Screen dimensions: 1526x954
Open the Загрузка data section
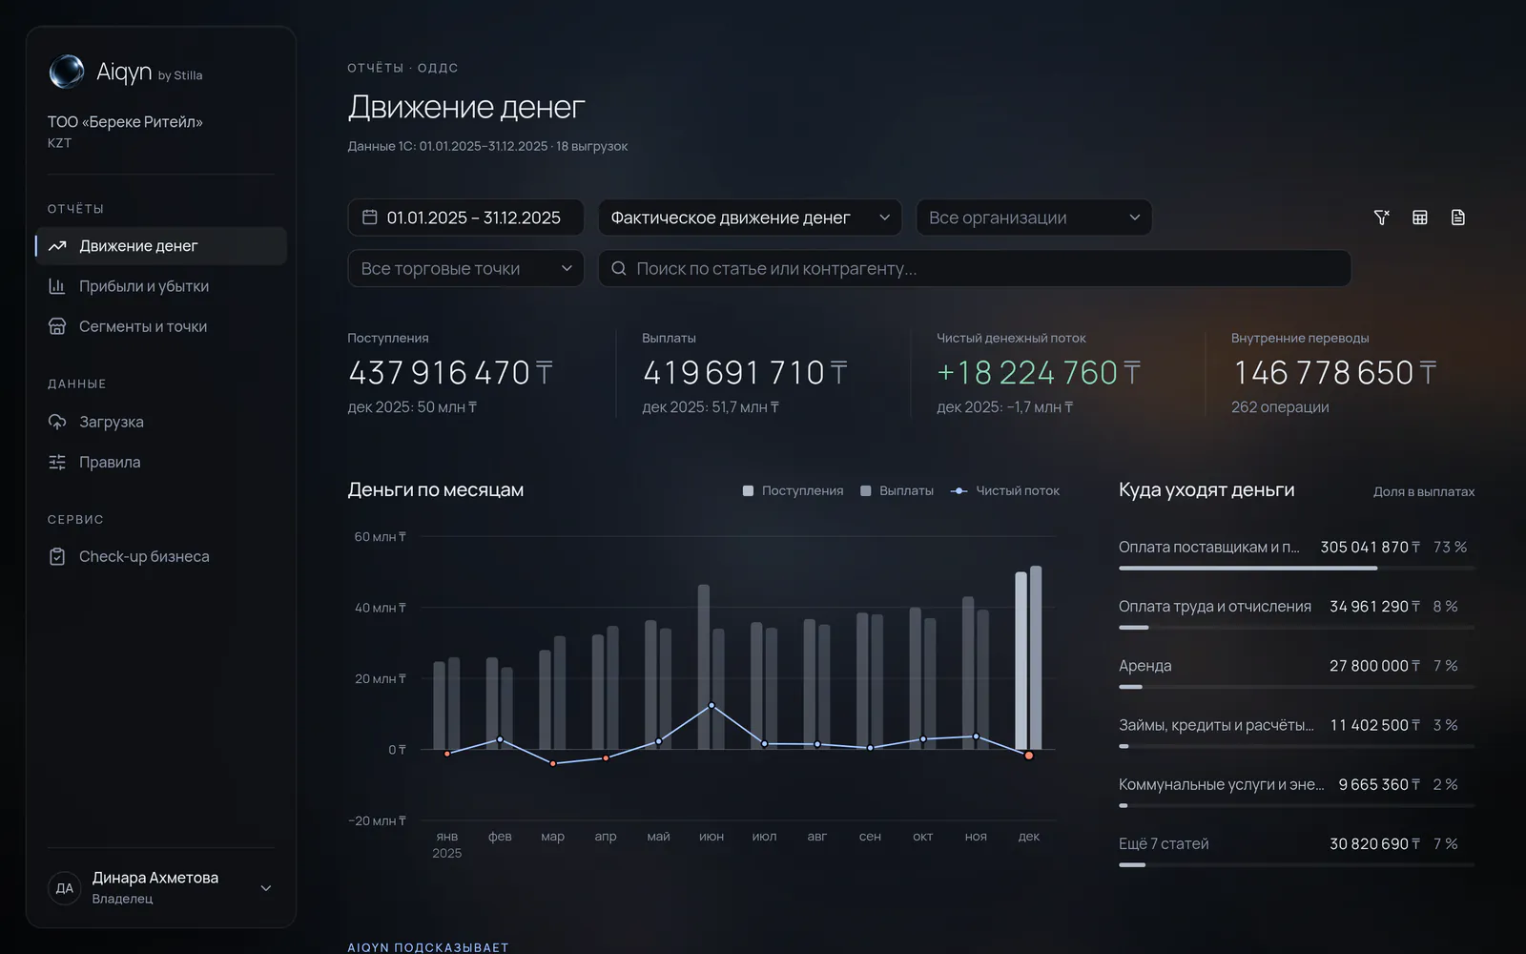coord(160,422)
